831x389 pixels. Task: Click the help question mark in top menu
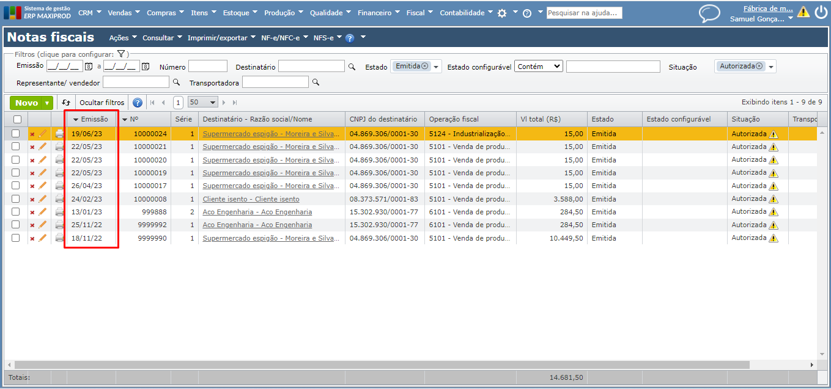coord(527,13)
